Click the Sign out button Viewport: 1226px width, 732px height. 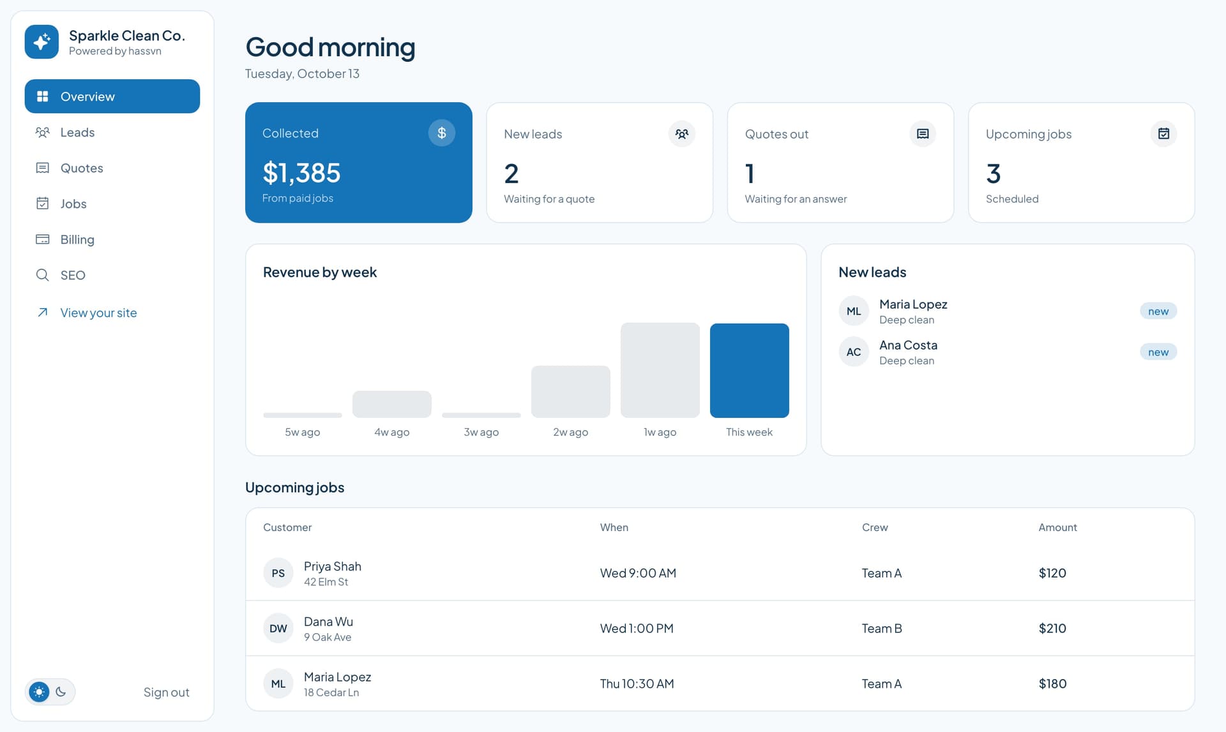166,692
